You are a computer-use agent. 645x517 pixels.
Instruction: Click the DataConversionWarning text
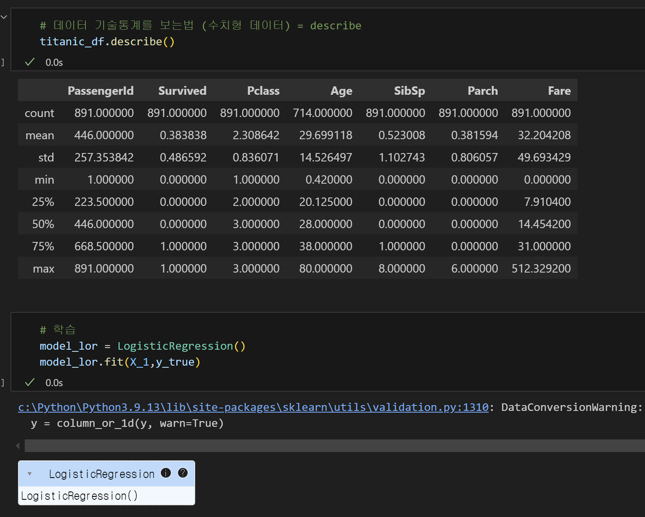pos(572,407)
